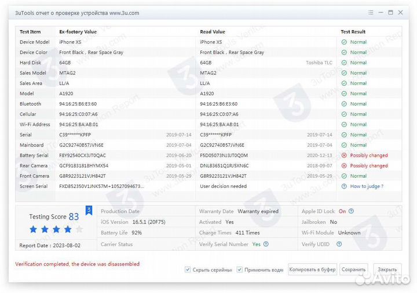Click the green check icon for Device Color
The height and width of the screenshot is (293, 417).
click(344, 52)
